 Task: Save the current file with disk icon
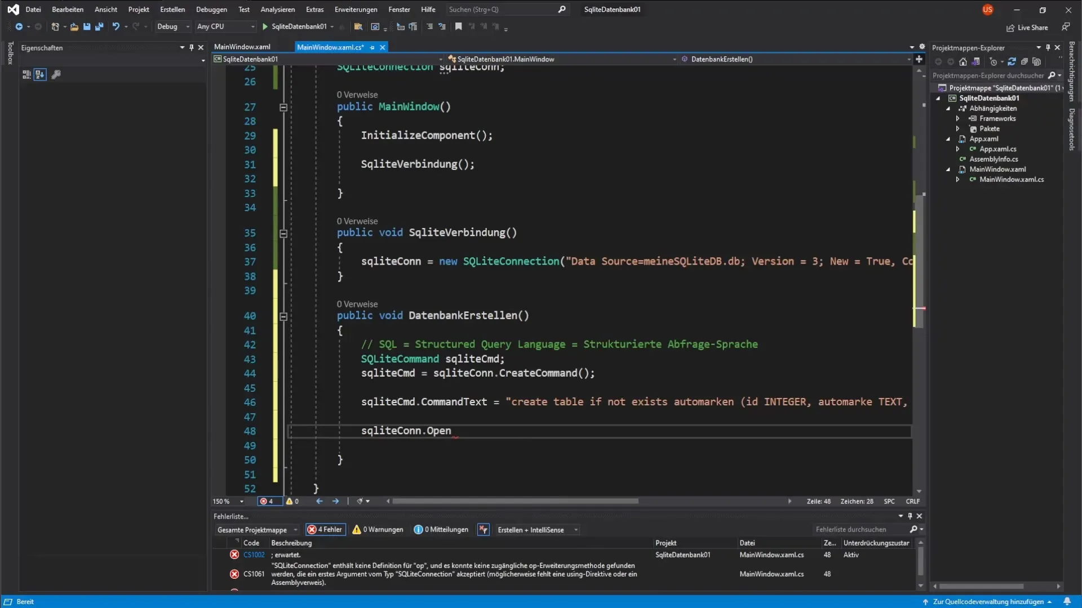coord(87,26)
